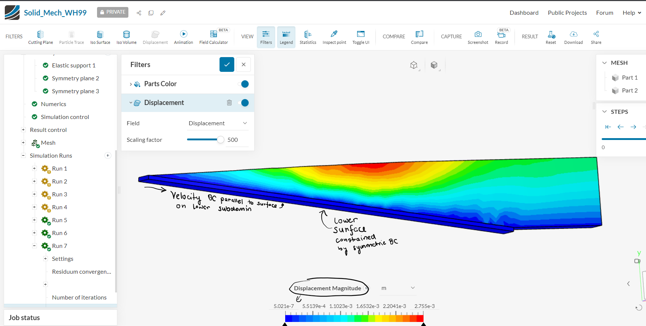Edit the project name with pencil icon
The height and width of the screenshot is (326, 646).
coord(163,13)
